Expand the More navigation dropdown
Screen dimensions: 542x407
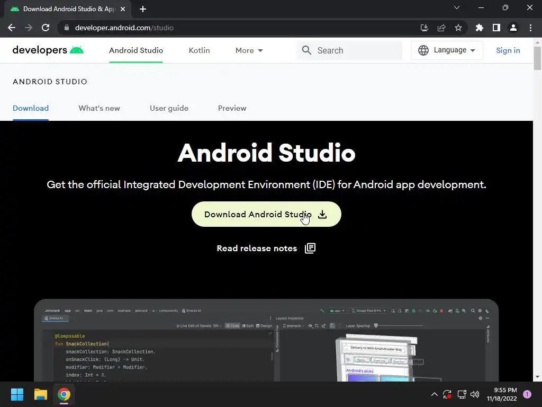pos(249,50)
